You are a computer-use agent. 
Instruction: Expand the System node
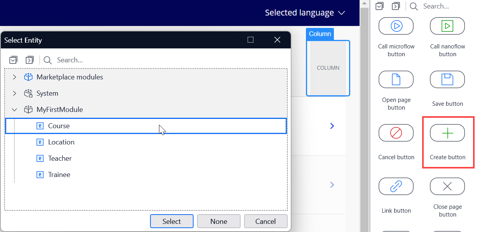[14, 93]
